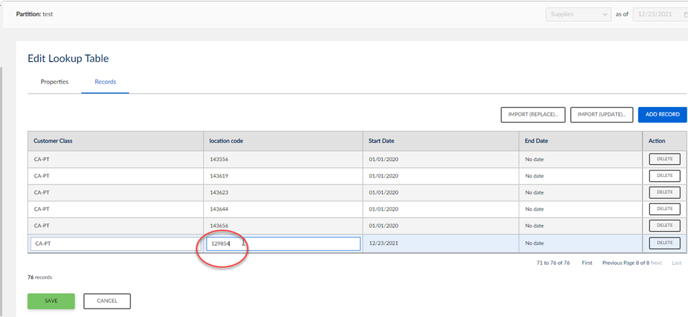The image size is (688, 317).
Task: Save the lookup table changes
Action: coord(51,301)
